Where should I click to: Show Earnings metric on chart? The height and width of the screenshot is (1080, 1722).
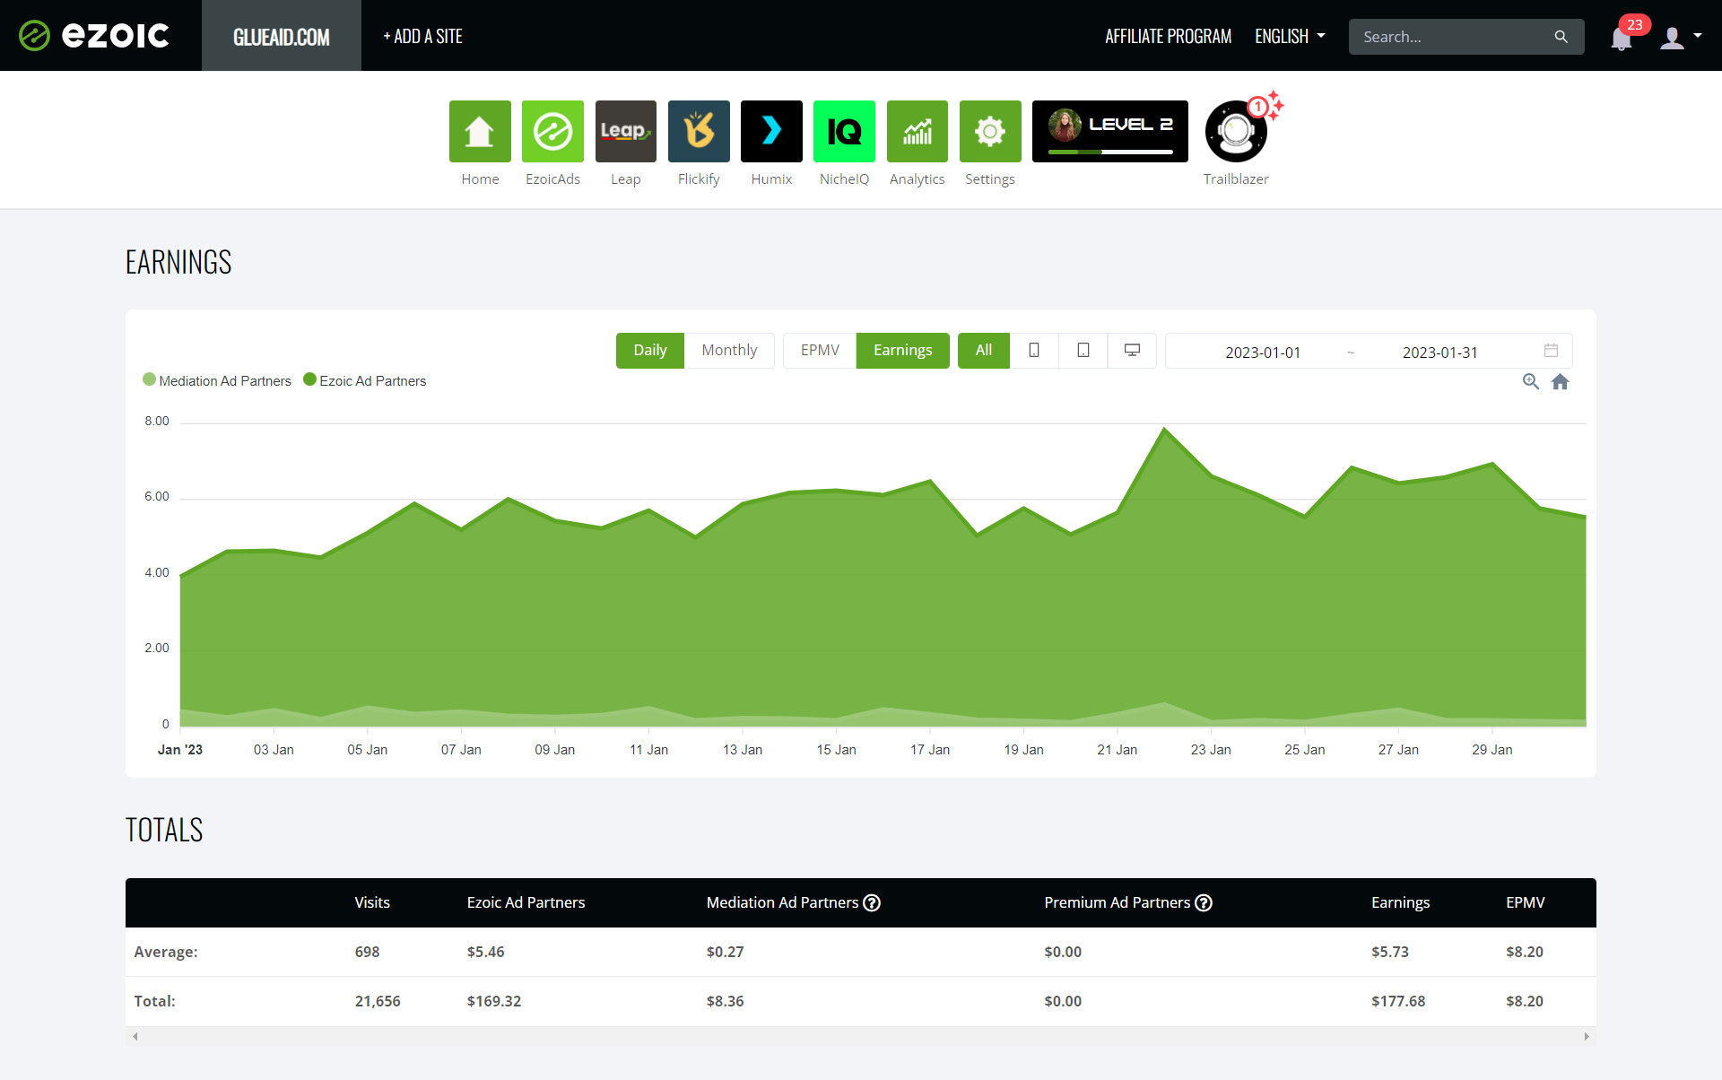pos(903,350)
